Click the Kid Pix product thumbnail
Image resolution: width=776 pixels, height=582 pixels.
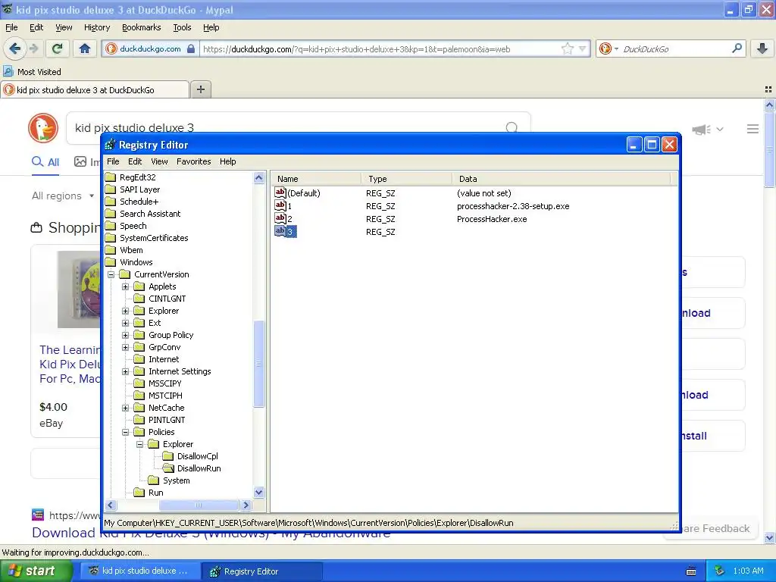[79, 289]
